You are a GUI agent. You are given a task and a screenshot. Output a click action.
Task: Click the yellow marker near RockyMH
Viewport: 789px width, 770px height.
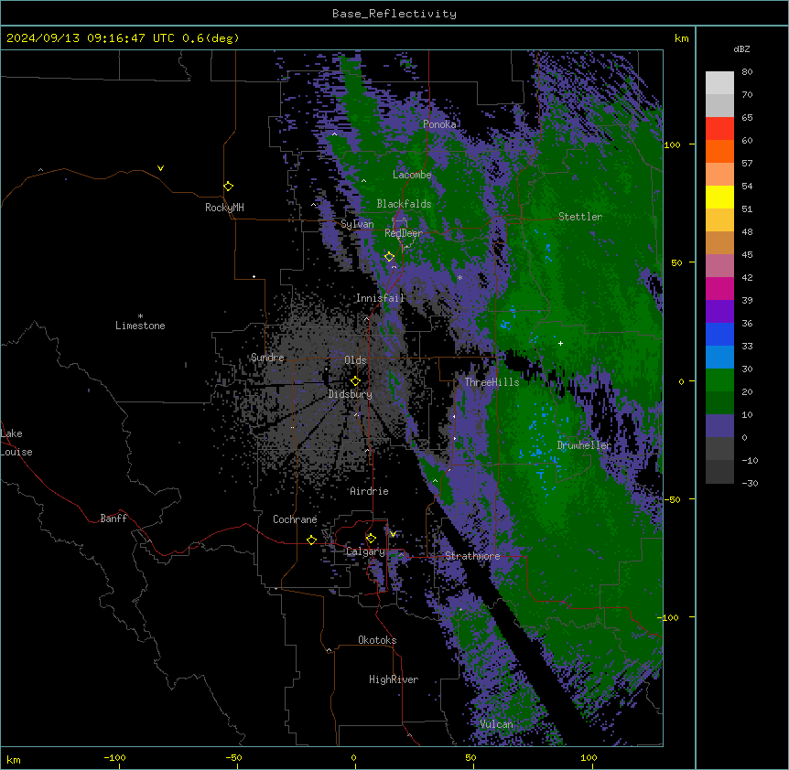[228, 187]
